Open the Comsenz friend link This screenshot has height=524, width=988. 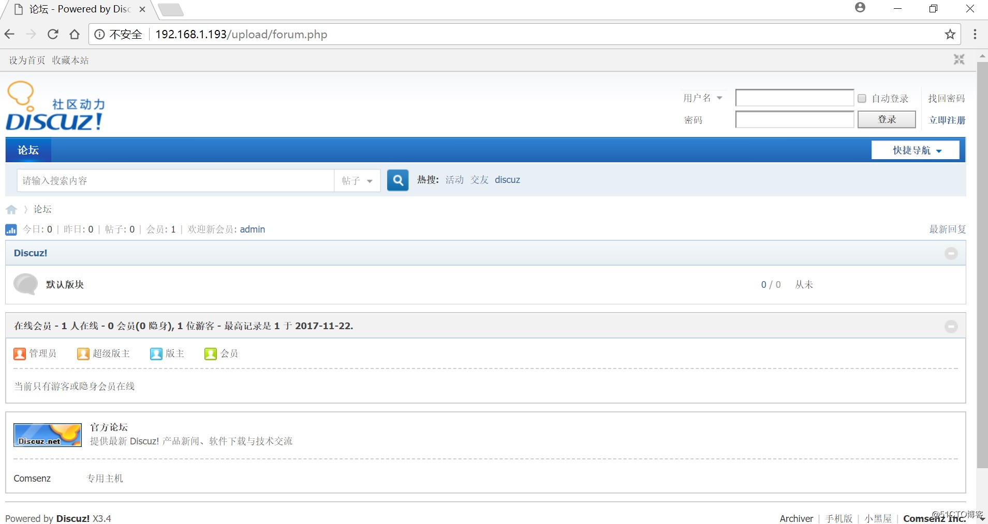[32, 479]
